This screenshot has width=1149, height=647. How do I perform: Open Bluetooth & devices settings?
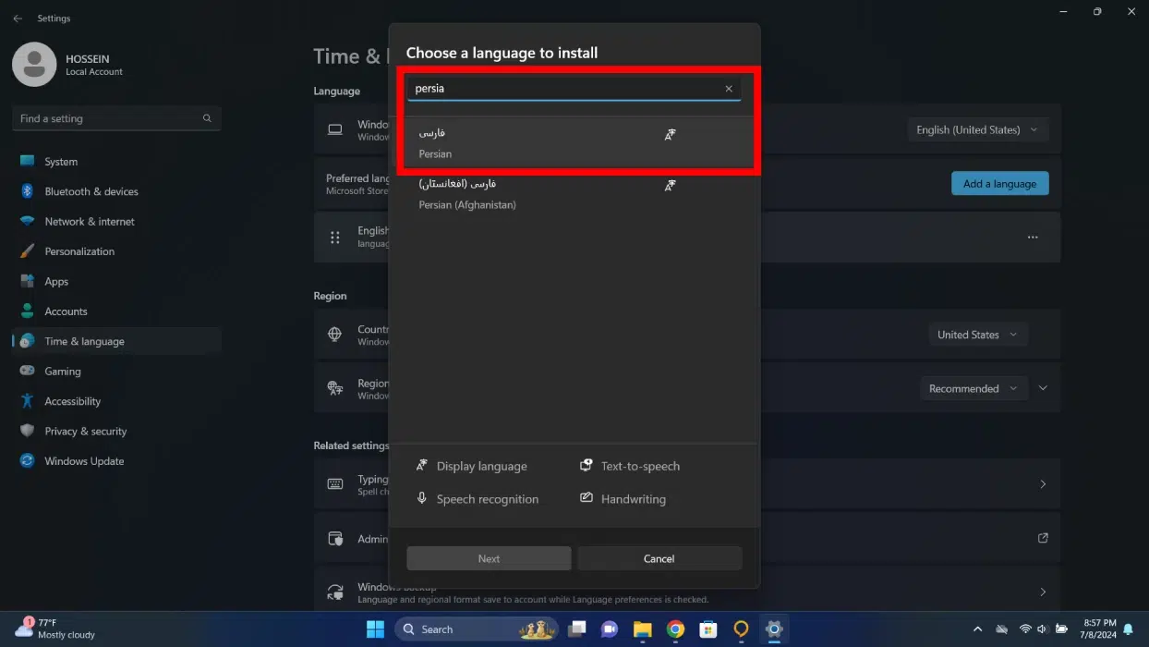click(91, 191)
